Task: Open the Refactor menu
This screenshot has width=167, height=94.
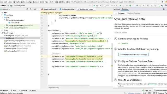Action: (36, 2)
